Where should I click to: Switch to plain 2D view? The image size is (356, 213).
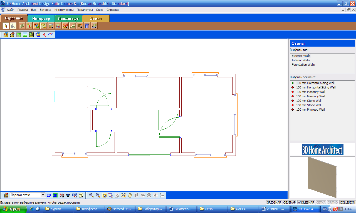click(x=49, y=195)
